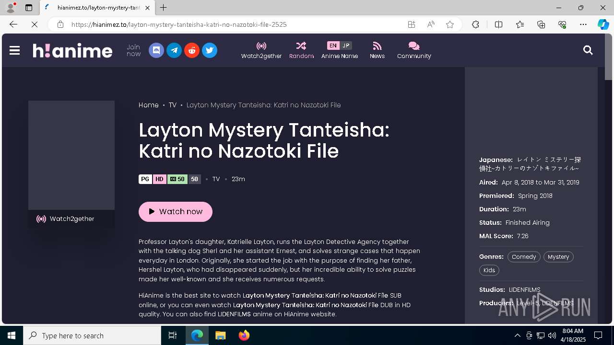Open browser Extensions
This screenshot has width=614, height=345.
pos(475,24)
